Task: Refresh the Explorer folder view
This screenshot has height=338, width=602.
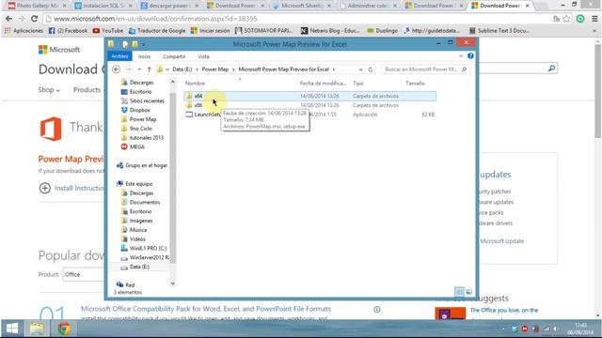Action: coord(370,69)
